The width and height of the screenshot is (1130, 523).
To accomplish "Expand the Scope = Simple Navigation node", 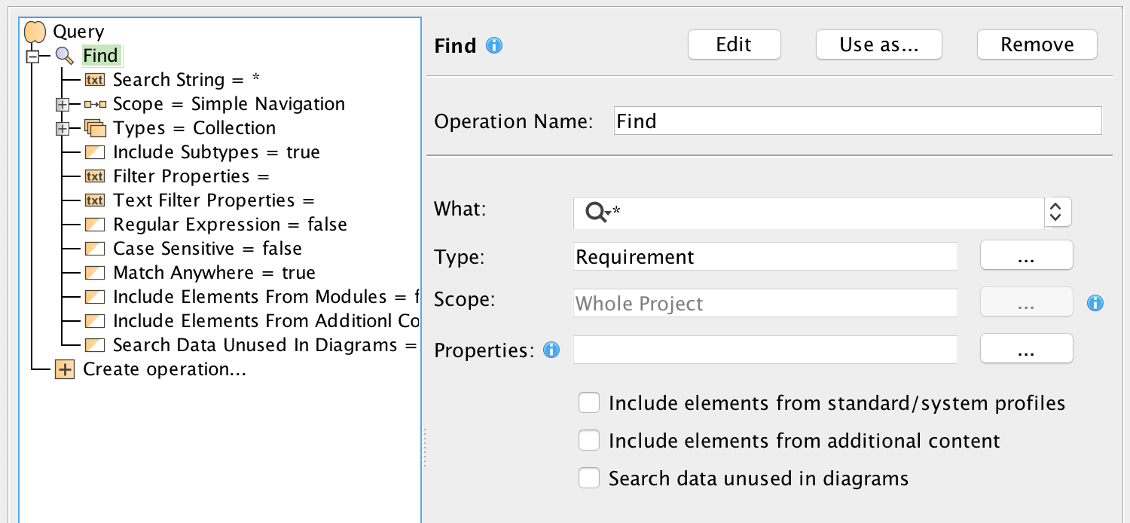I will click(x=63, y=105).
